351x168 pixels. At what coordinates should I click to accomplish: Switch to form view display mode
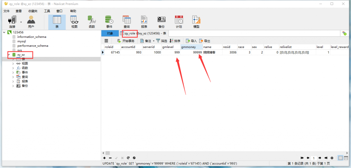(x=346, y=158)
